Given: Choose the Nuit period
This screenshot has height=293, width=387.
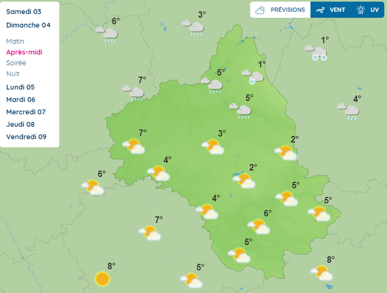Looking at the screenshot, I should [x=12, y=74].
